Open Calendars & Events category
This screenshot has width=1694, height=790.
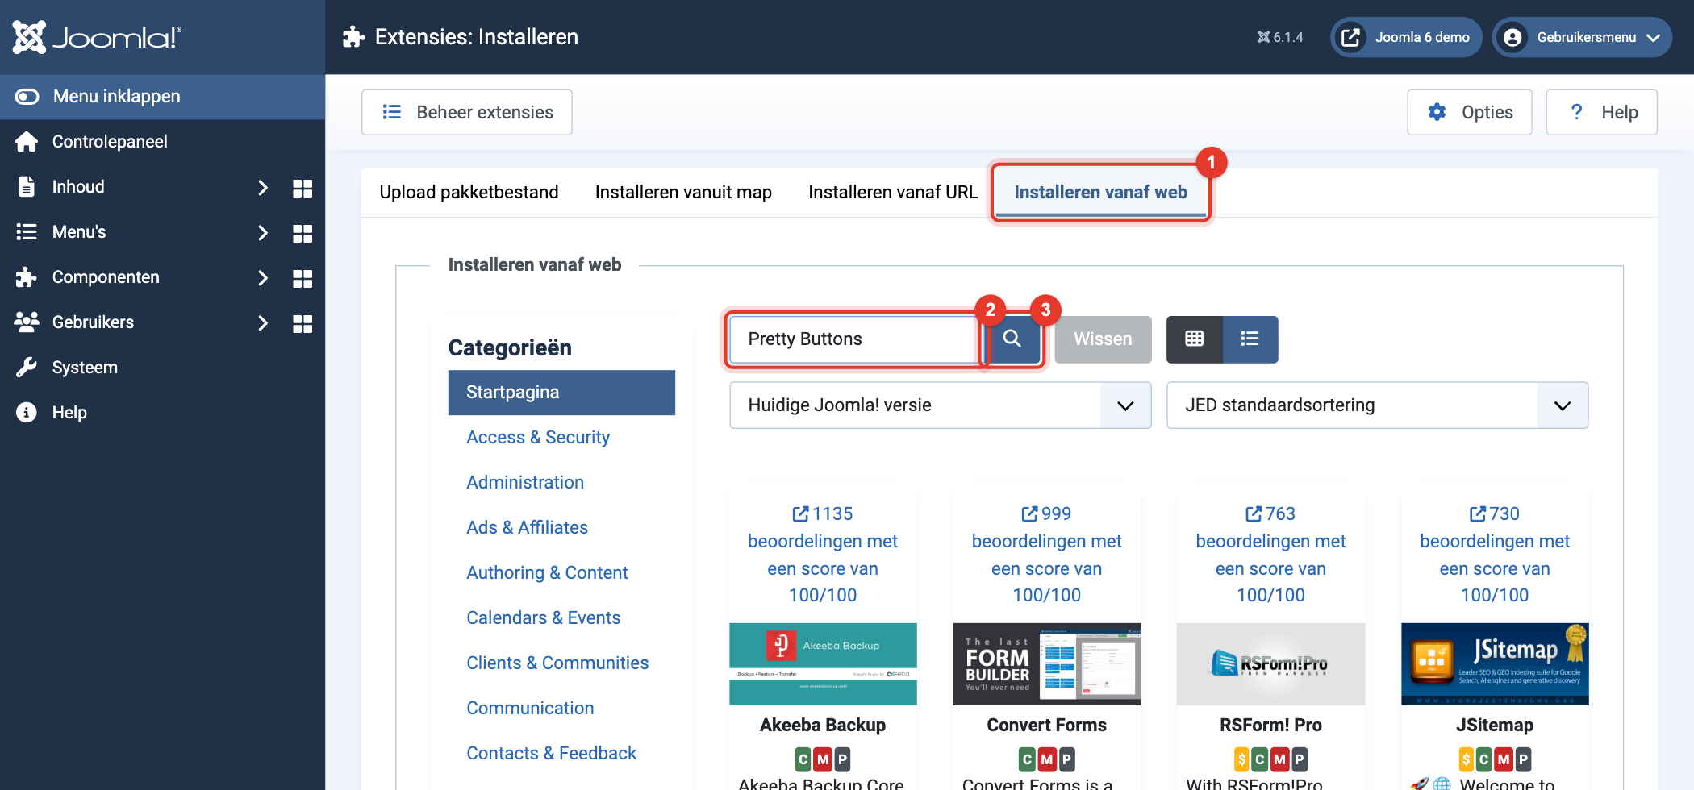pyautogui.click(x=543, y=618)
